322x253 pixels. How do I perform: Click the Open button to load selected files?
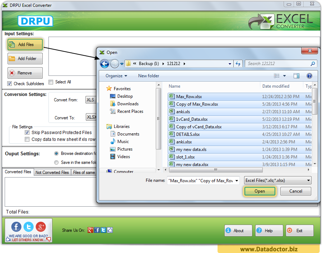[x=260, y=191]
